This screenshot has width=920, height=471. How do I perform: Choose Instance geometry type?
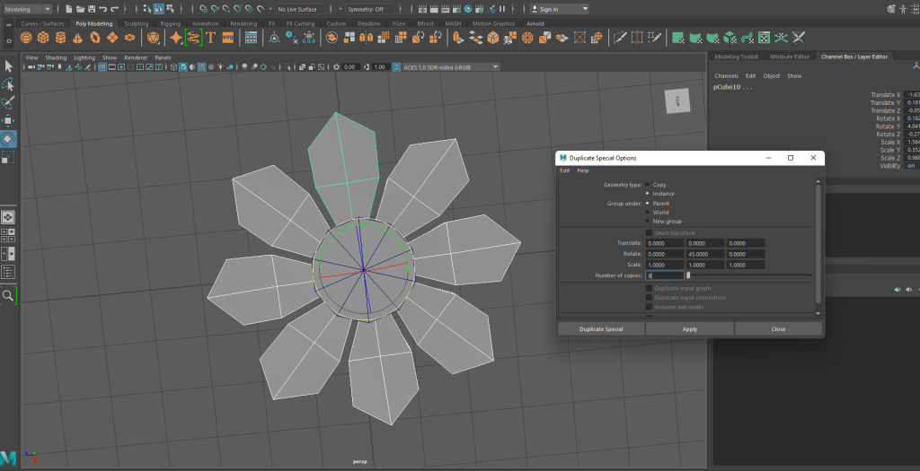click(x=648, y=193)
